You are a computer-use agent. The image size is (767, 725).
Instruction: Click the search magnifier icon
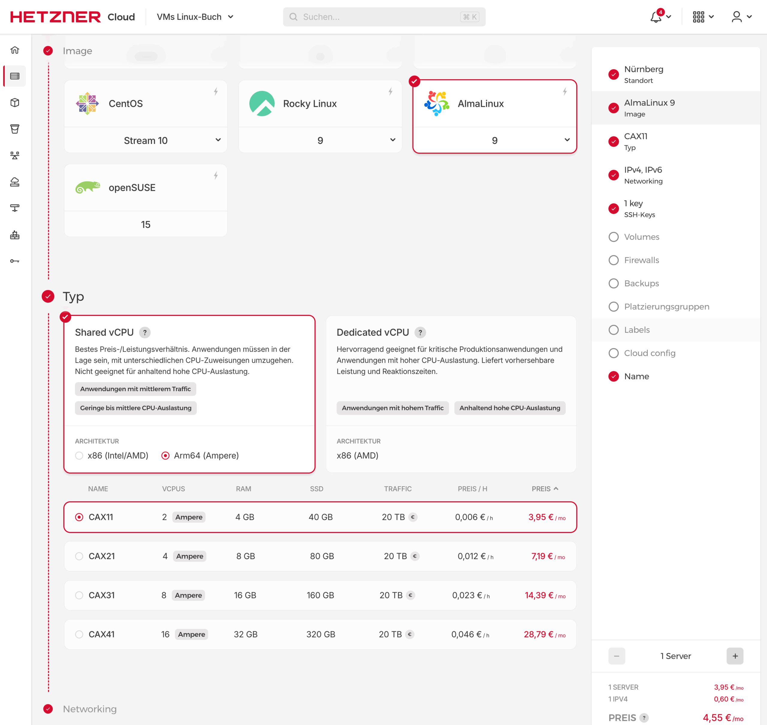[x=293, y=17]
